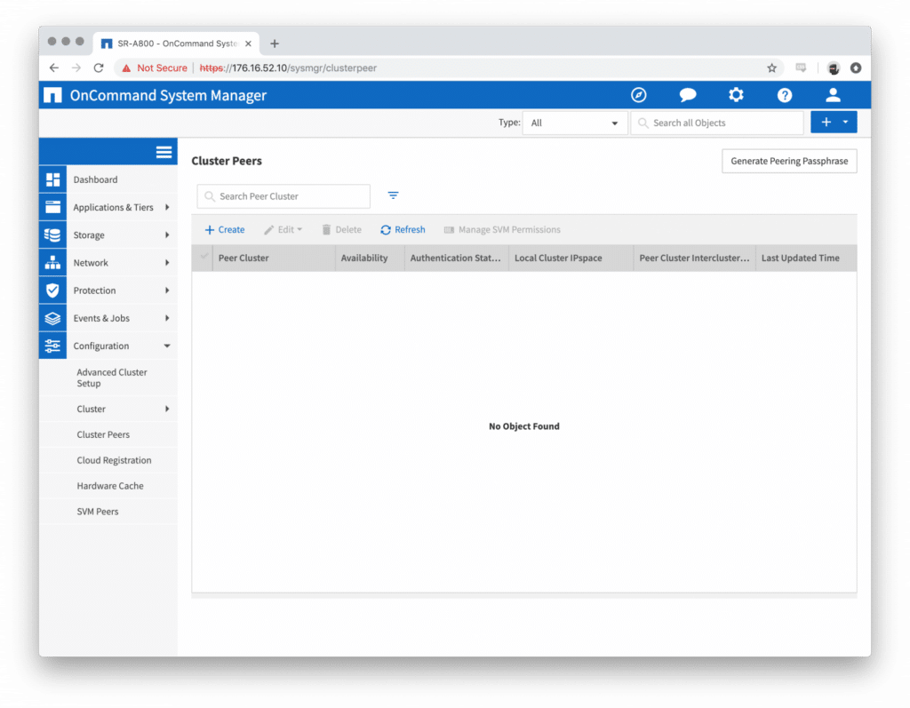The image size is (910, 708).
Task: Expand the Protection submenu arrow
Action: [x=167, y=290]
